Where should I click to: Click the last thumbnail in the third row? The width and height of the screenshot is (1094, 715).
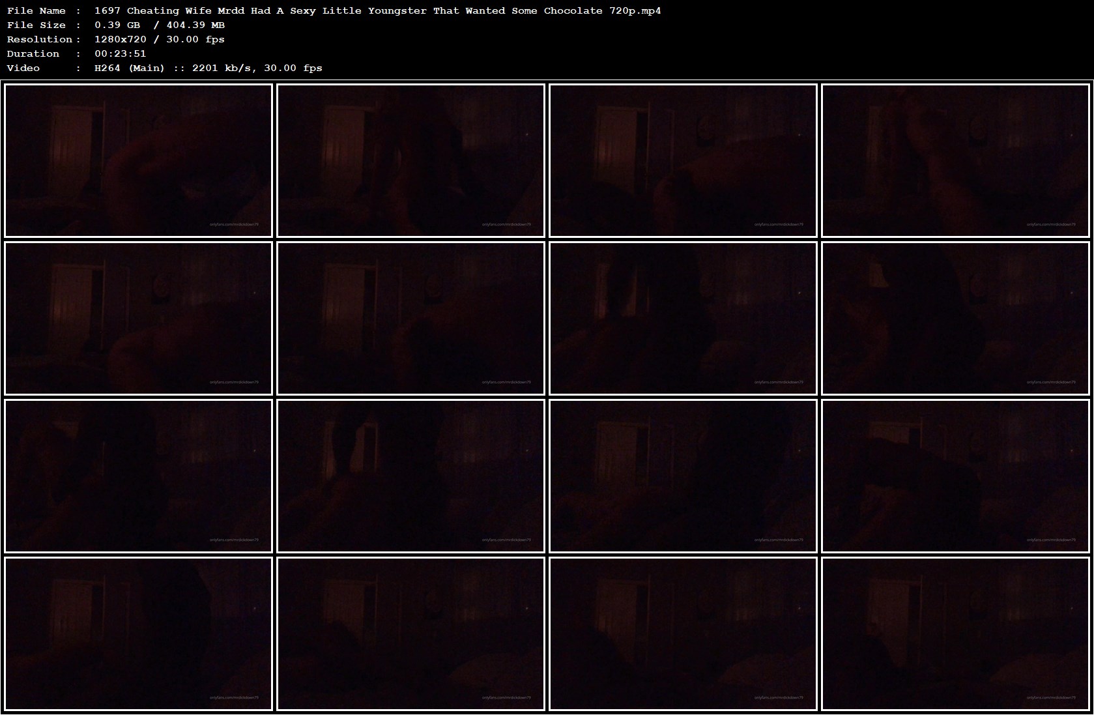[x=956, y=476]
